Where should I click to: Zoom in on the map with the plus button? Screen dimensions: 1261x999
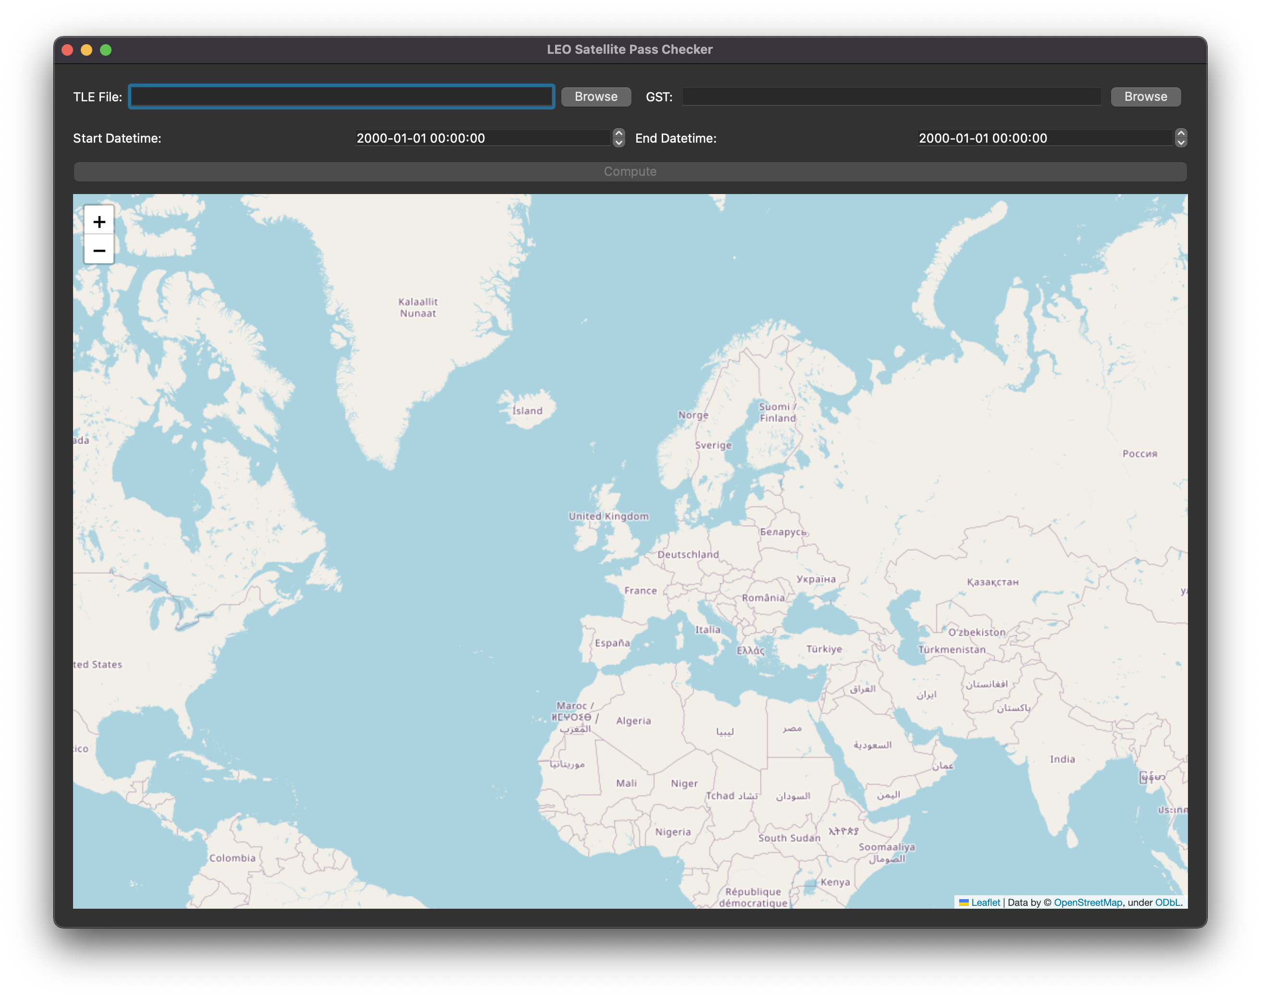tap(99, 221)
